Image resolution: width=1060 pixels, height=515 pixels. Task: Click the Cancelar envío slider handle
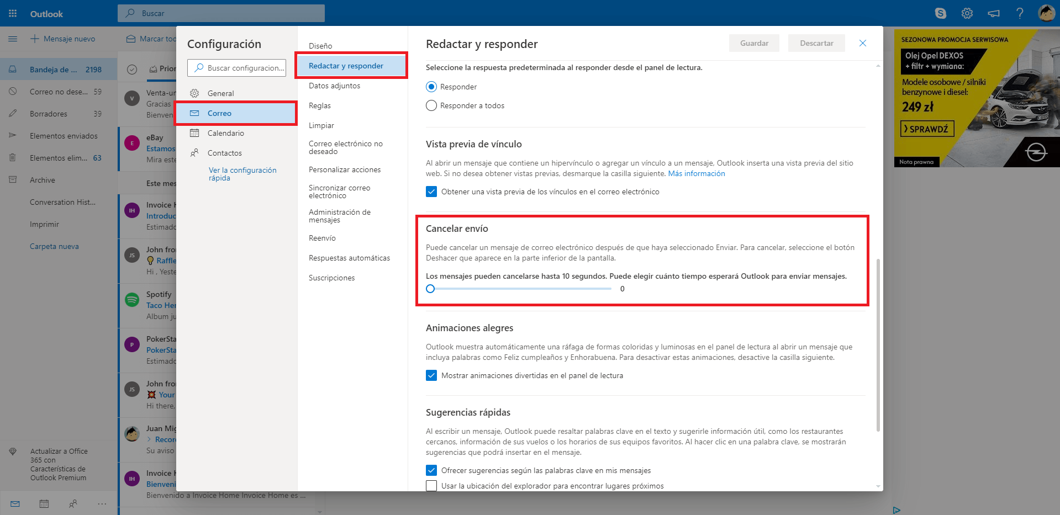coord(430,289)
